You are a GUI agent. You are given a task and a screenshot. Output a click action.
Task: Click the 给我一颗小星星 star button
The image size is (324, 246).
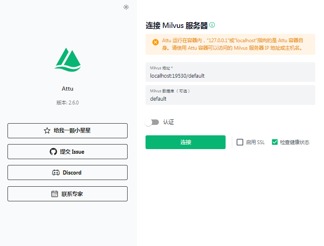tap(68, 131)
